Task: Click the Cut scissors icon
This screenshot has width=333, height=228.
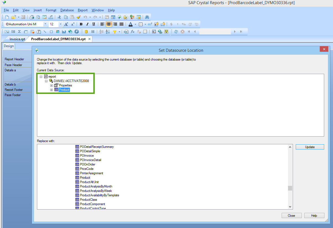Action: click(x=59, y=17)
